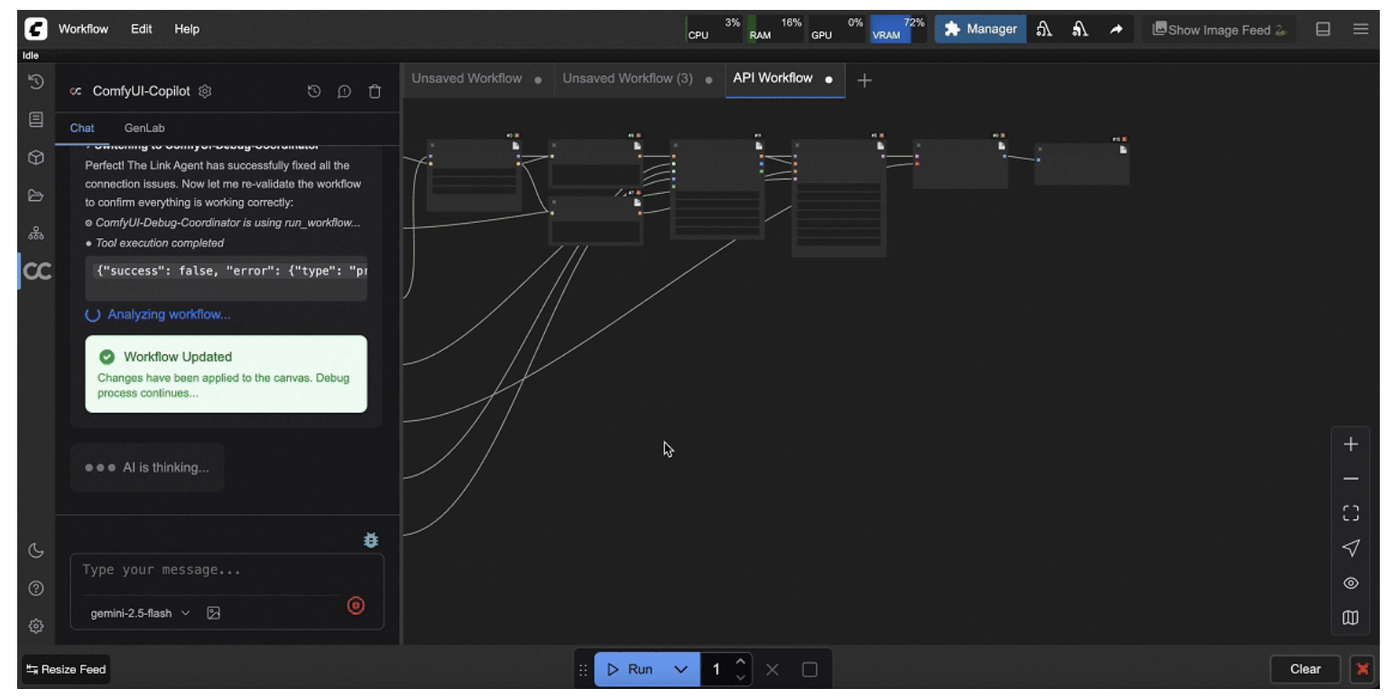
Task: Click the clear queue square icon
Action: 810,669
